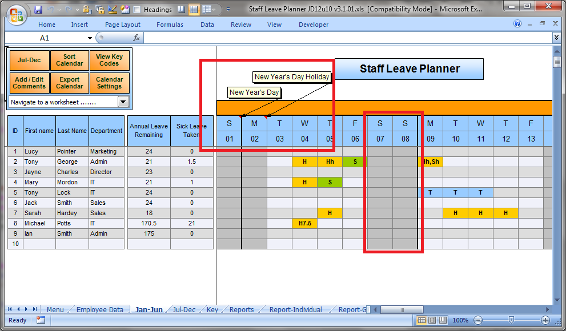Click the zoom out minus icon
Screen dimensions: 566x331
(479, 320)
